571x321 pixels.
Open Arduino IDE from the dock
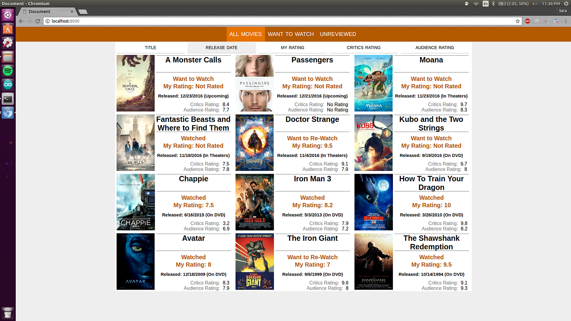8,85
